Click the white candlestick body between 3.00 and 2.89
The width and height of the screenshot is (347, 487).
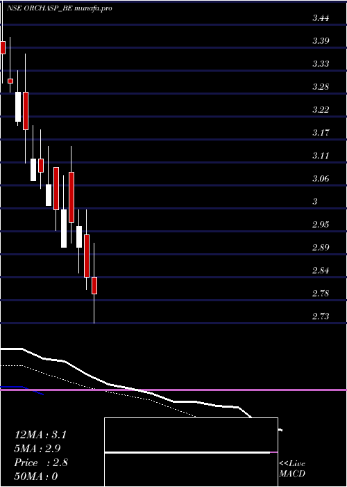pos(64,228)
